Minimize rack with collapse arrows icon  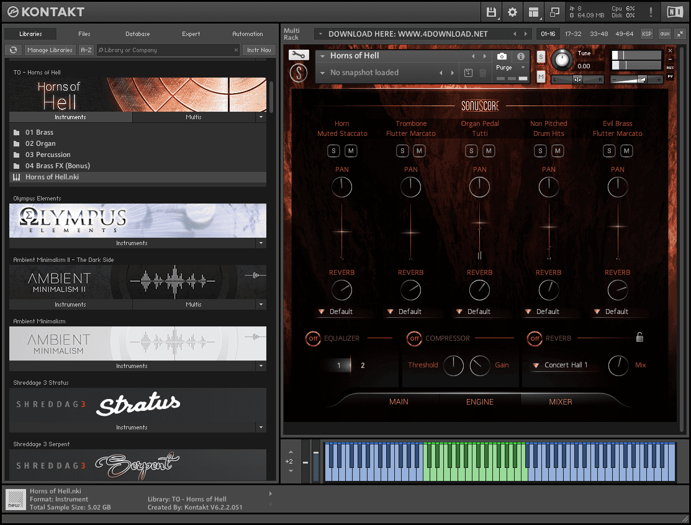coord(680,34)
